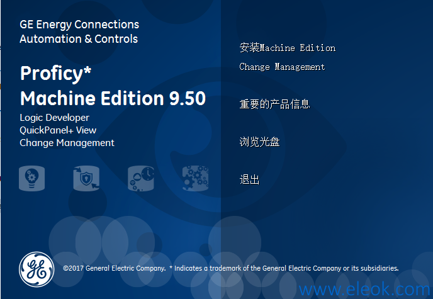433x299 pixels.
Task: Click 安装Machine Edition install link
Action: pos(288,48)
